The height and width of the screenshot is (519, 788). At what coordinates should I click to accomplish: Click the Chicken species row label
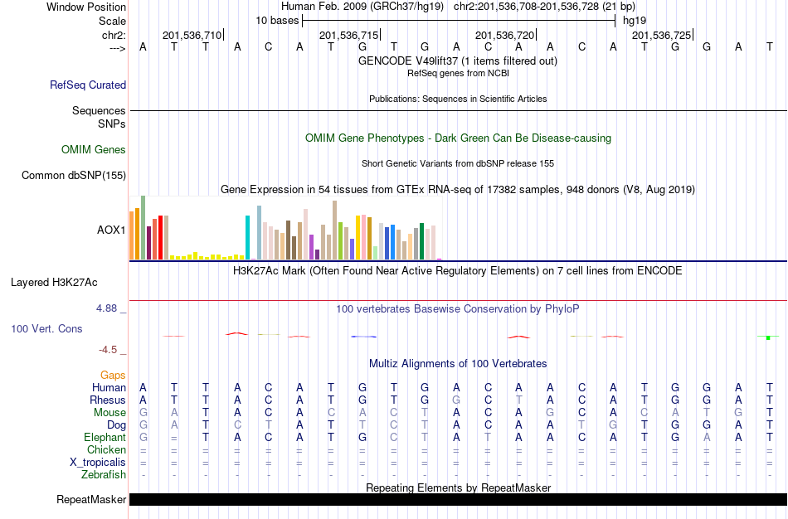(106, 449)
